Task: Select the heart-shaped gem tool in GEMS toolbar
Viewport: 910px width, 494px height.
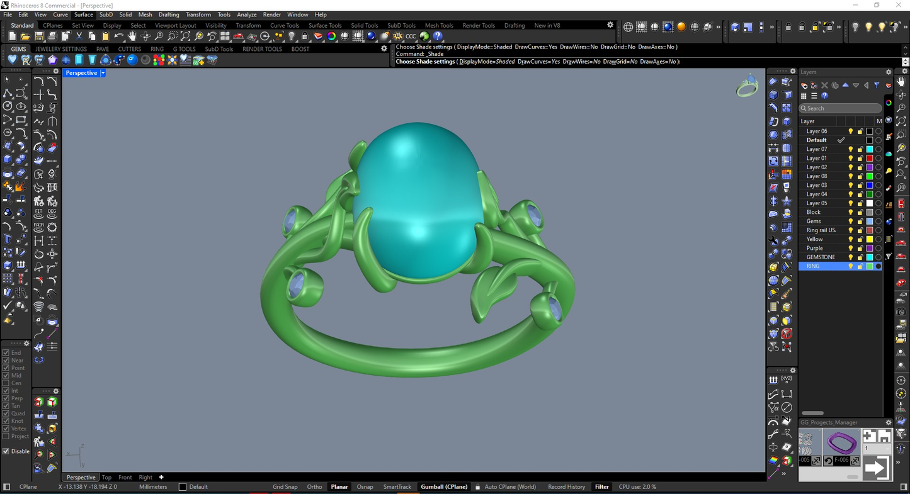Action: point(13,60)
